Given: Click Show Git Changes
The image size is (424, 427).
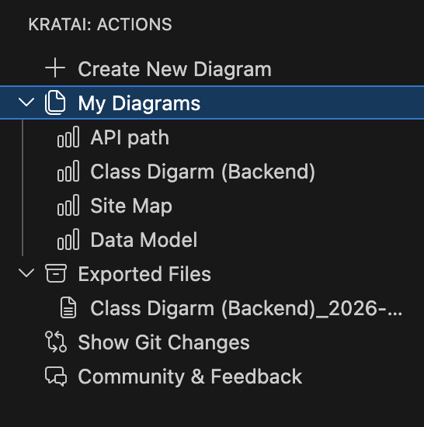Looking at the screenshot, I should [x=164, y=342].
